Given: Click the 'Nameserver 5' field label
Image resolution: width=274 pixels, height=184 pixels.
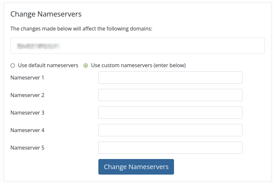Looking at the screenshot, I should (28, 148).
